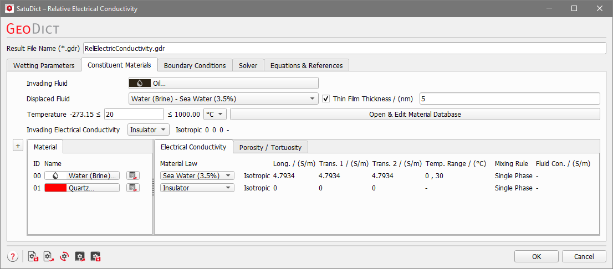Screen dimensions: 613x269
Task: Load settings from dark memory icon
Action: pyautogui.click(x=80, y=256)
